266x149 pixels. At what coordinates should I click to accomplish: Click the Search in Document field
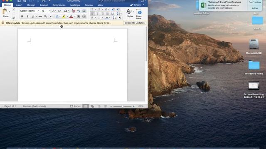coord(118,1)
